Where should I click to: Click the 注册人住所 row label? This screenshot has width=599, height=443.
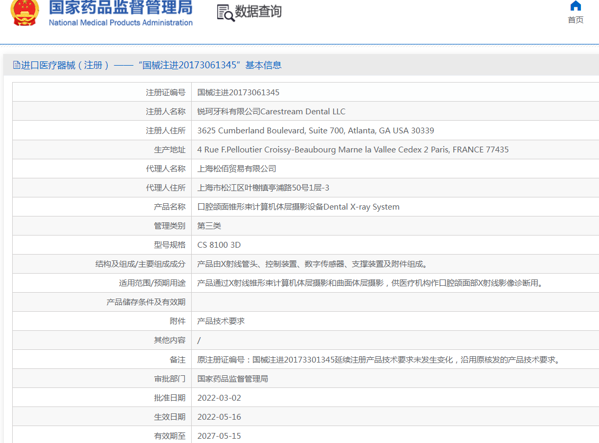pos(165,131)
